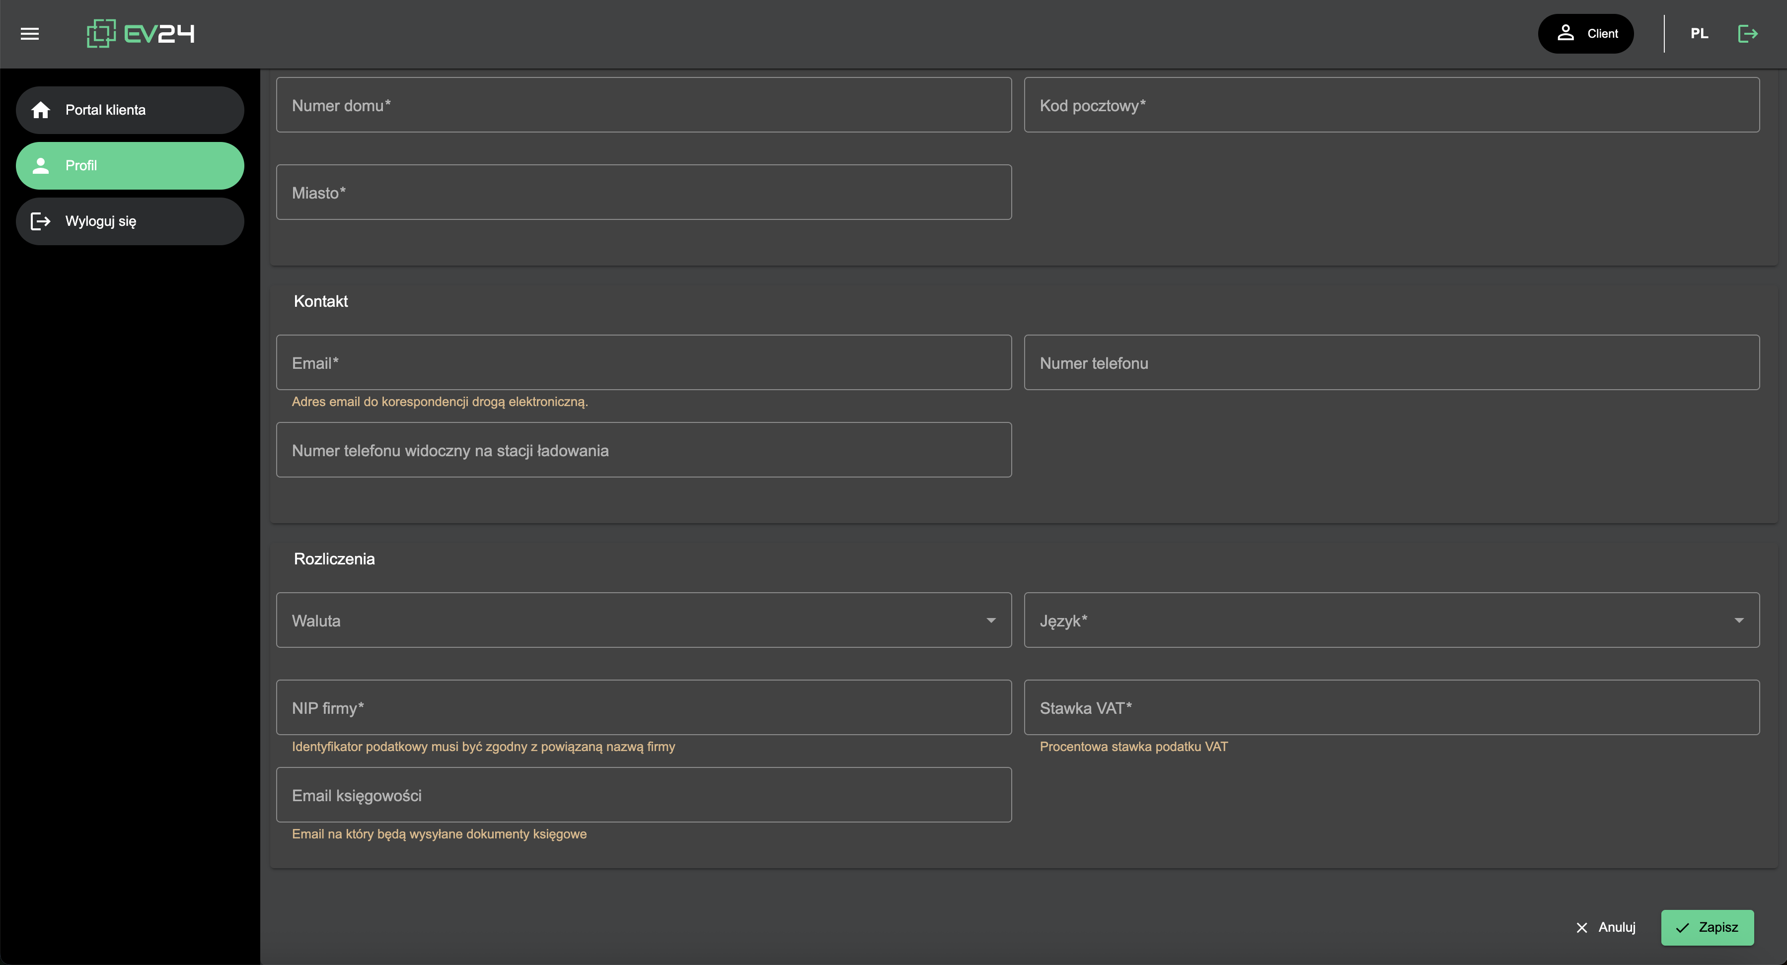This screenshot has height=965, width=1787.
Task: Click the Email księgowości field
Action: pos(643,795)
